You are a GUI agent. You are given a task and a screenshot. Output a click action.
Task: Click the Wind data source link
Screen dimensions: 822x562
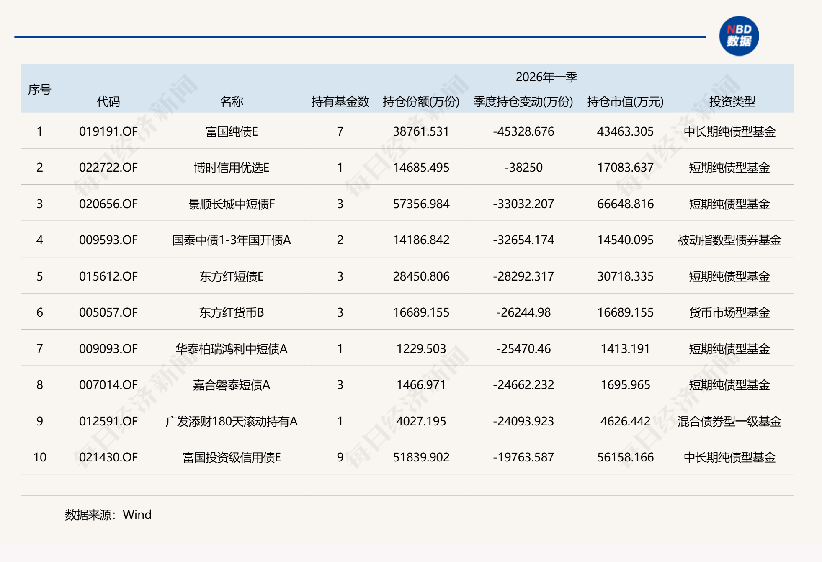click(137, 515)
